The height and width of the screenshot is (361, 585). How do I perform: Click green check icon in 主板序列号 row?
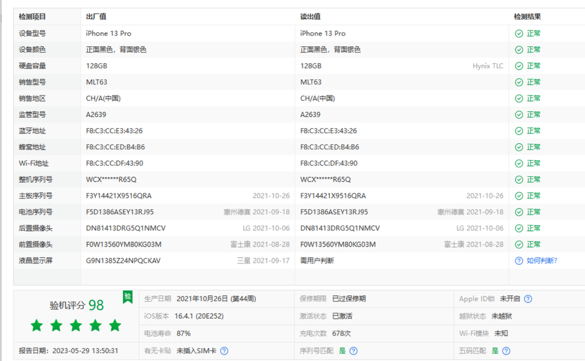pos(519,196)
